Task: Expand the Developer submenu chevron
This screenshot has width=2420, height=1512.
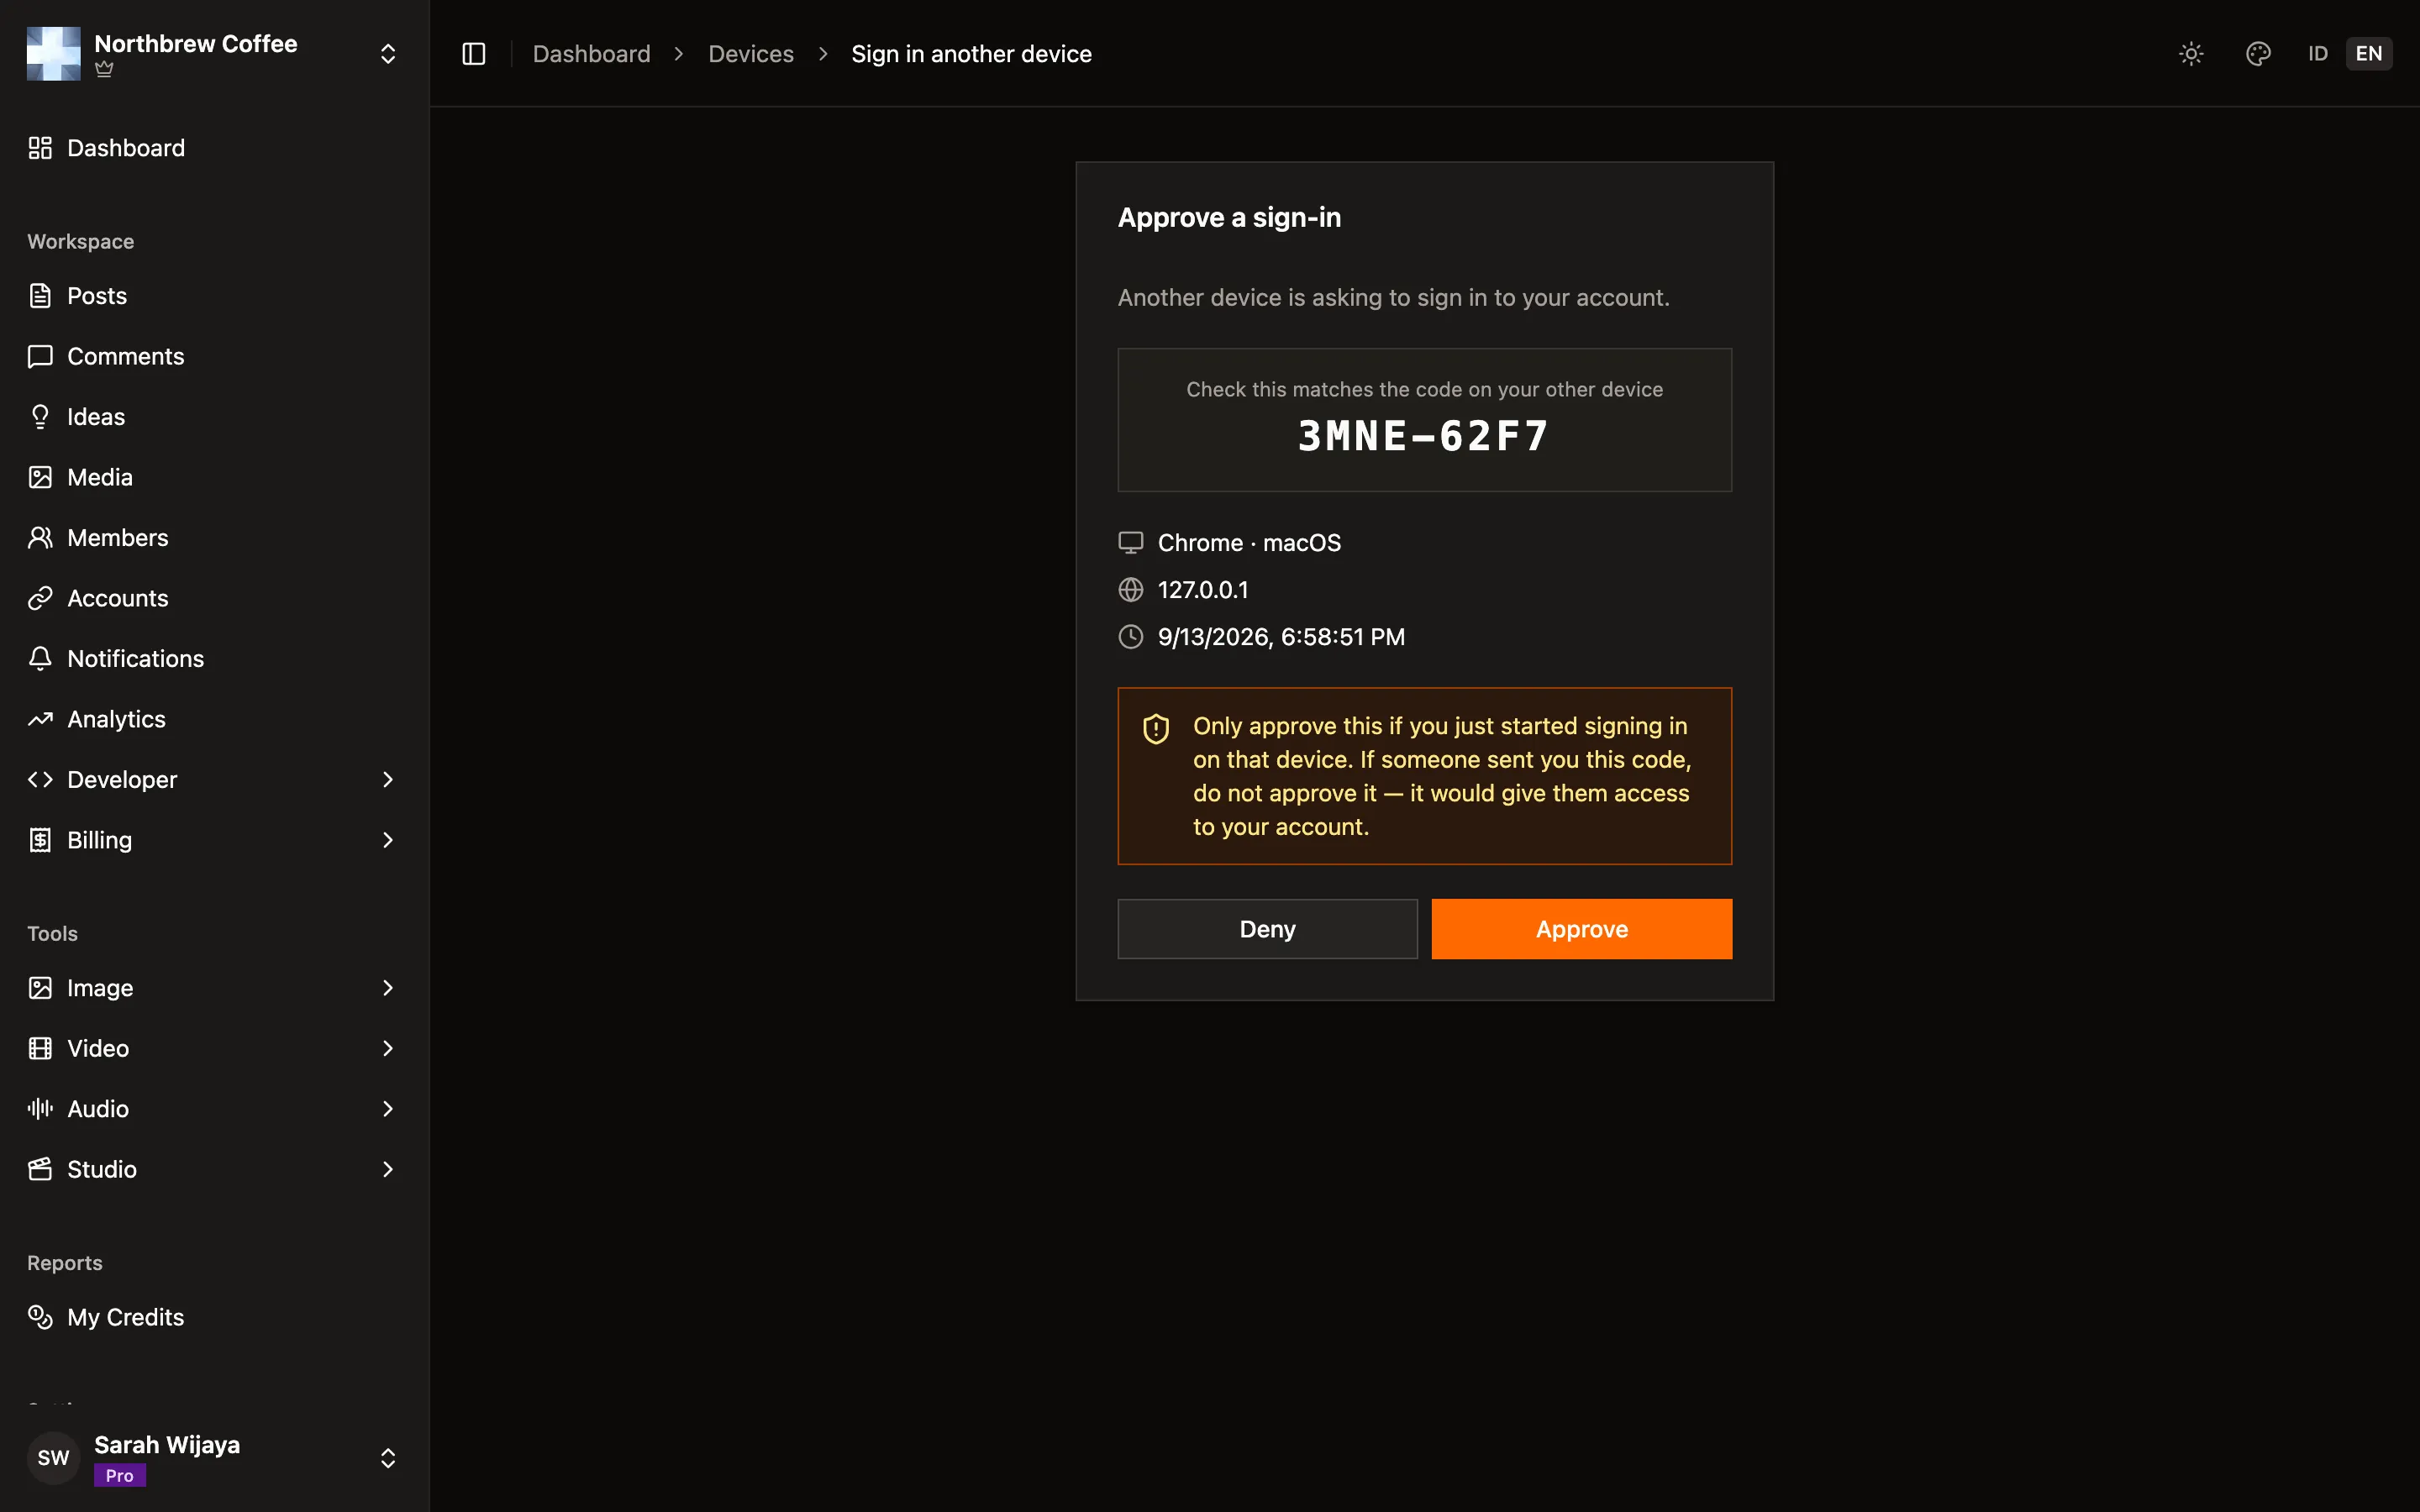Action: [388, 780]
